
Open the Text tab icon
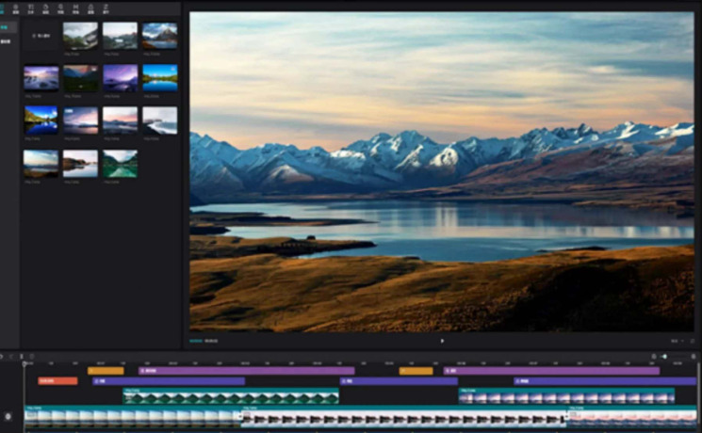click(x=31, y=8)
